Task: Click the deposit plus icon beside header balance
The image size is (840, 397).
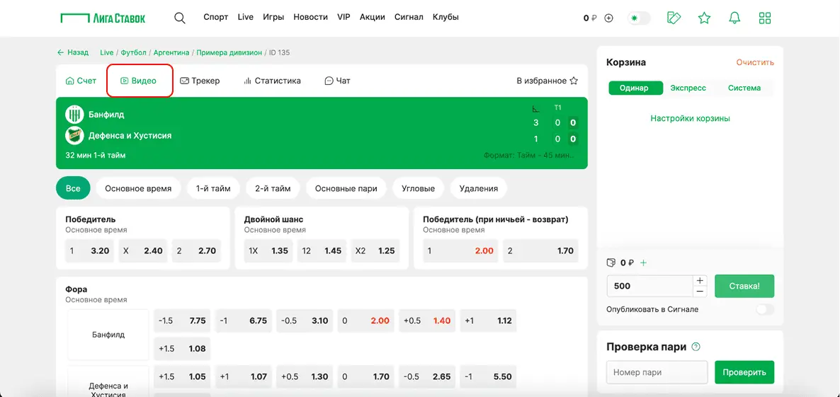Action: click(x=608, y=18)
